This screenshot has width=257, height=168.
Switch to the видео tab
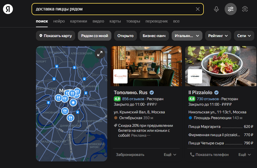click(x=98, y=21)
